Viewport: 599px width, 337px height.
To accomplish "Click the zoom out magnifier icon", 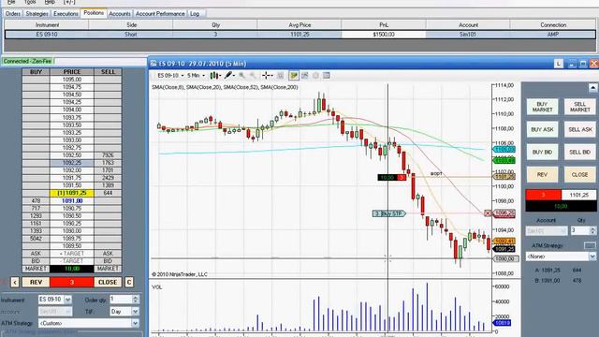I will [253, 76].
